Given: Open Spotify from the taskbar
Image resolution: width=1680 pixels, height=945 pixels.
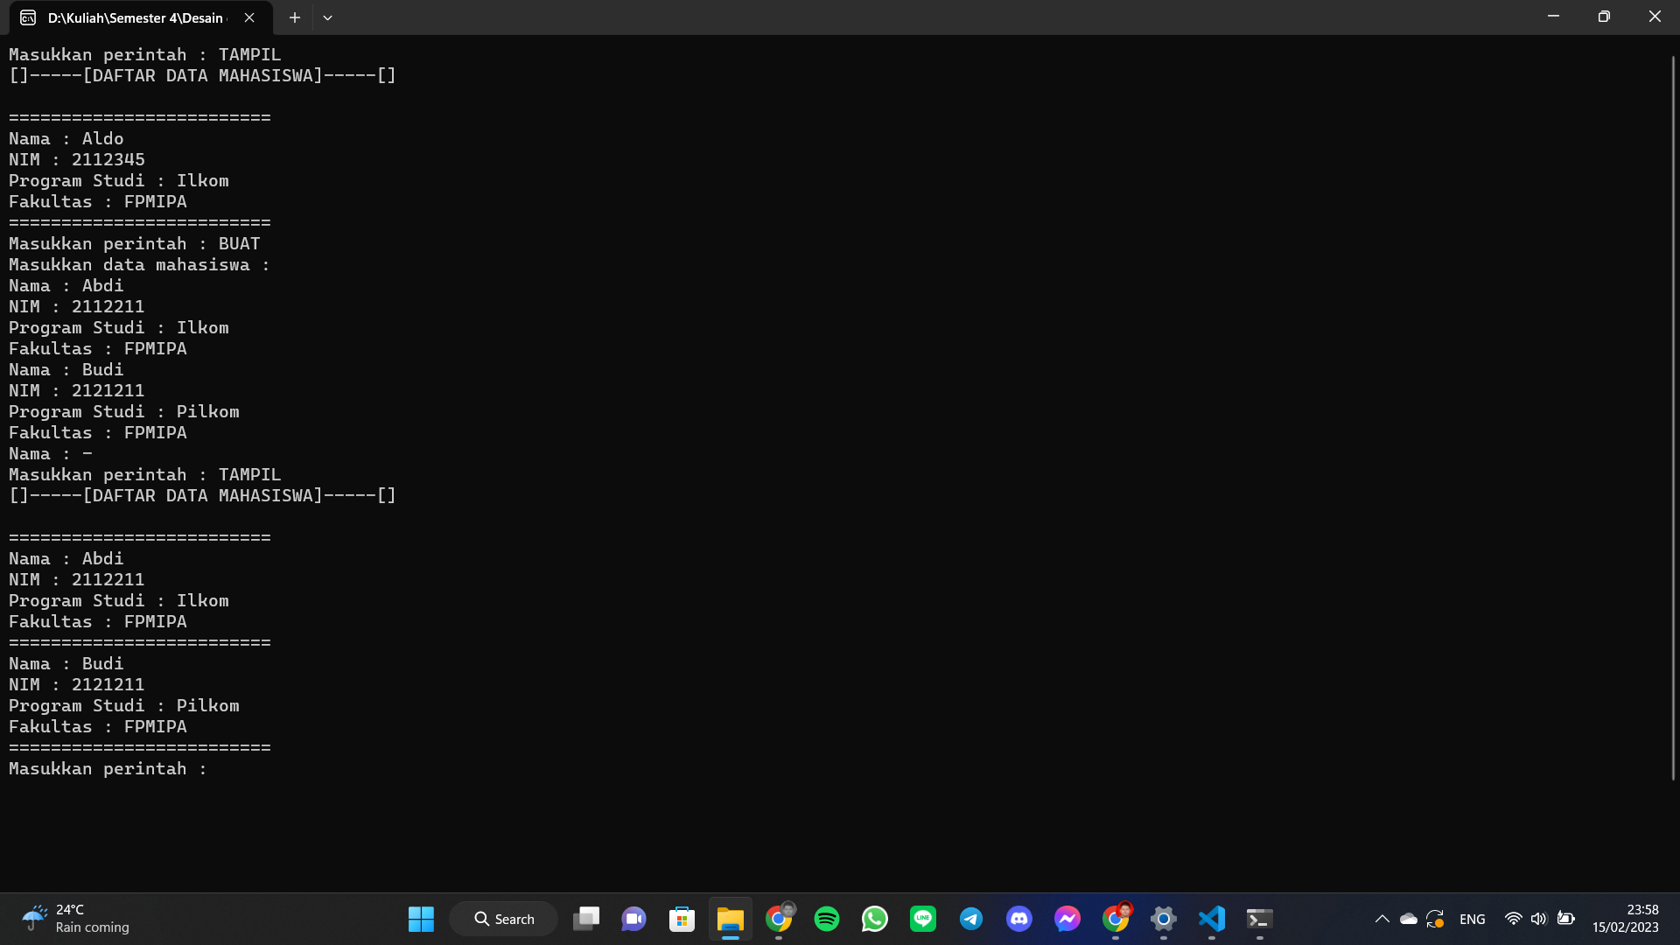Looking at the screenshot, I should [827, 919].
